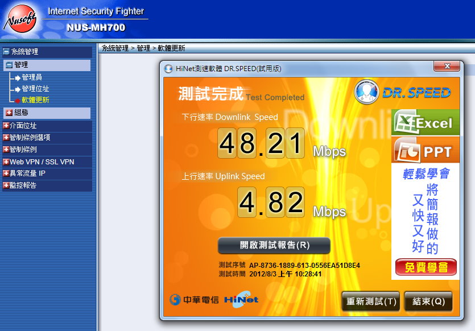Expand the 管制條例 section
475x331 pixels.
point(6,150)
